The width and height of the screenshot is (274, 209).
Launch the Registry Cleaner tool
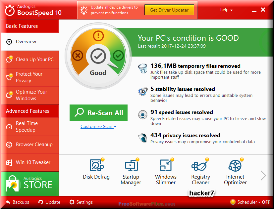[x=200, y=172]
